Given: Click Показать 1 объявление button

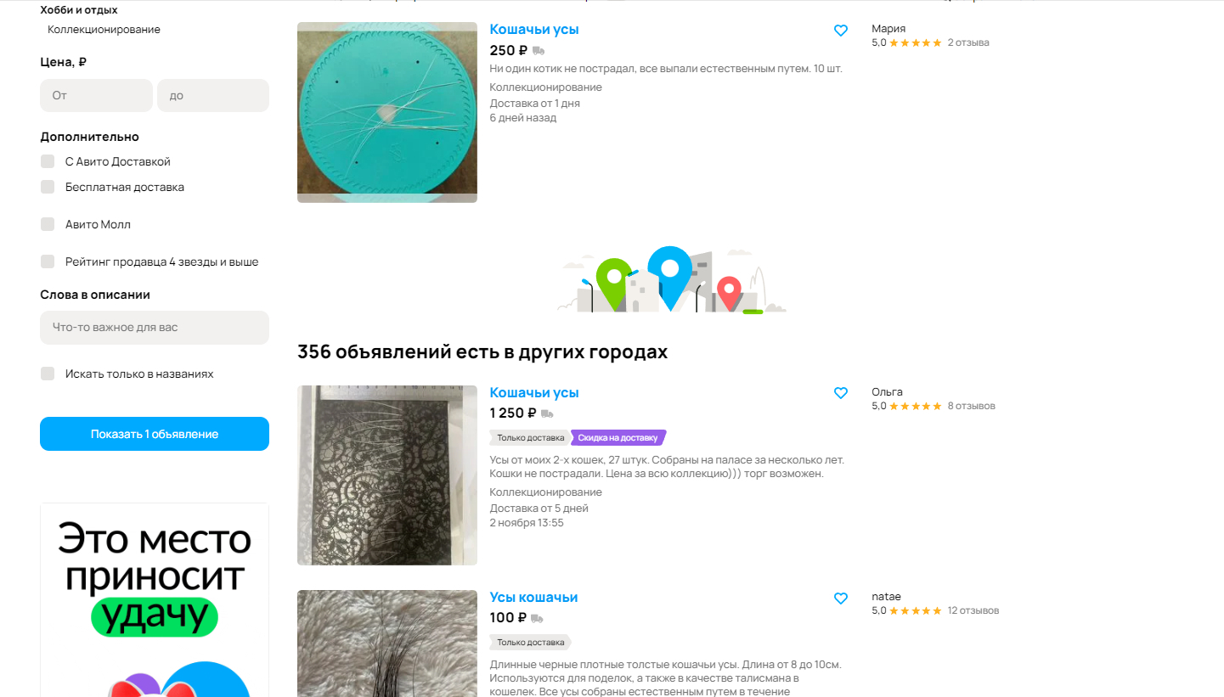Looking at the screenshot, I should [155, 434].
